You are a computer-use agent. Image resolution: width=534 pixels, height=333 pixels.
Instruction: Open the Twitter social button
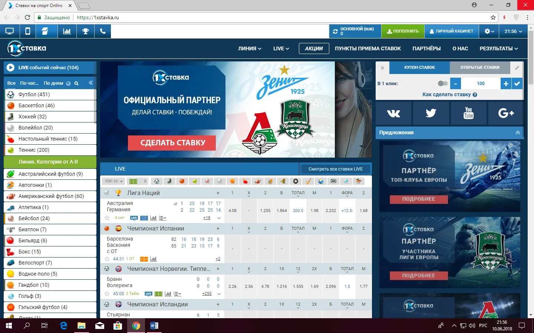click(x=431, y=113)
